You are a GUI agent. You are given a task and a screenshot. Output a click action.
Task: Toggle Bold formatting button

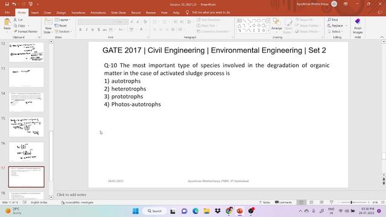pos(80,30)
